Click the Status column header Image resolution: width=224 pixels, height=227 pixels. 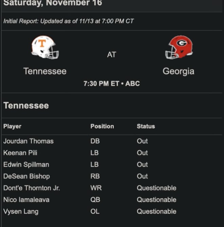tap(146, 126)
